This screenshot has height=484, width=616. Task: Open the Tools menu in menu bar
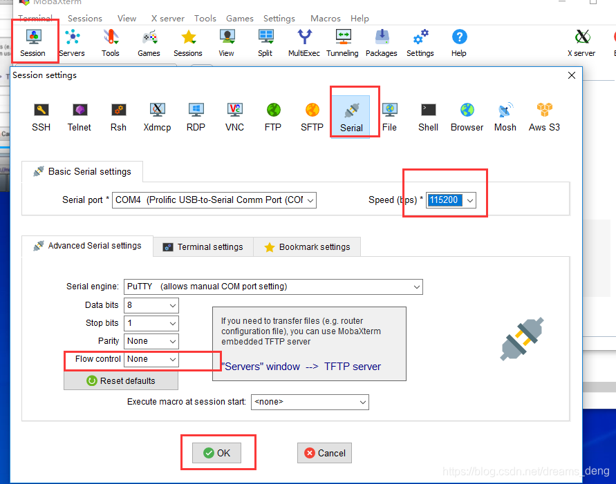tap(205, 19)
